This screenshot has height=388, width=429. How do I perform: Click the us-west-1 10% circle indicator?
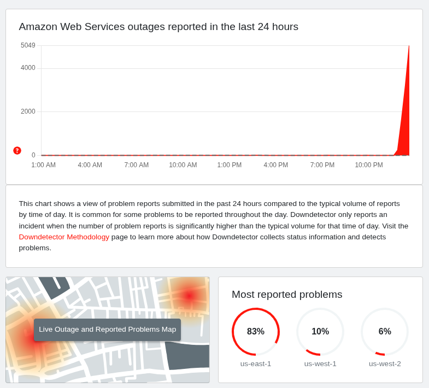320,332
